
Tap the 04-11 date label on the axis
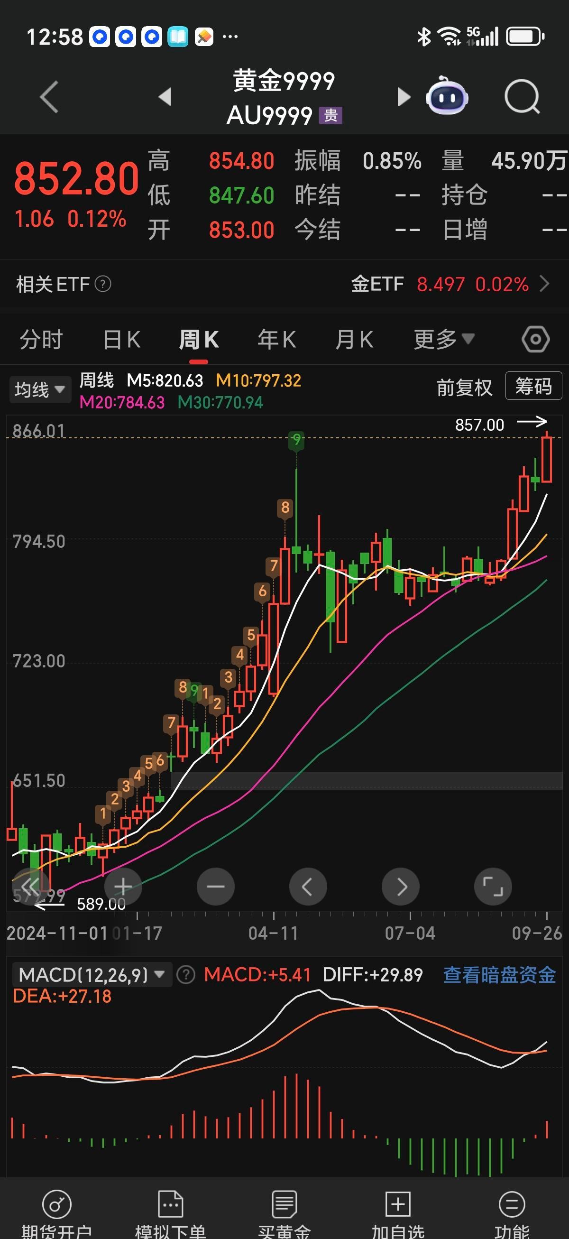pos(273,934)
